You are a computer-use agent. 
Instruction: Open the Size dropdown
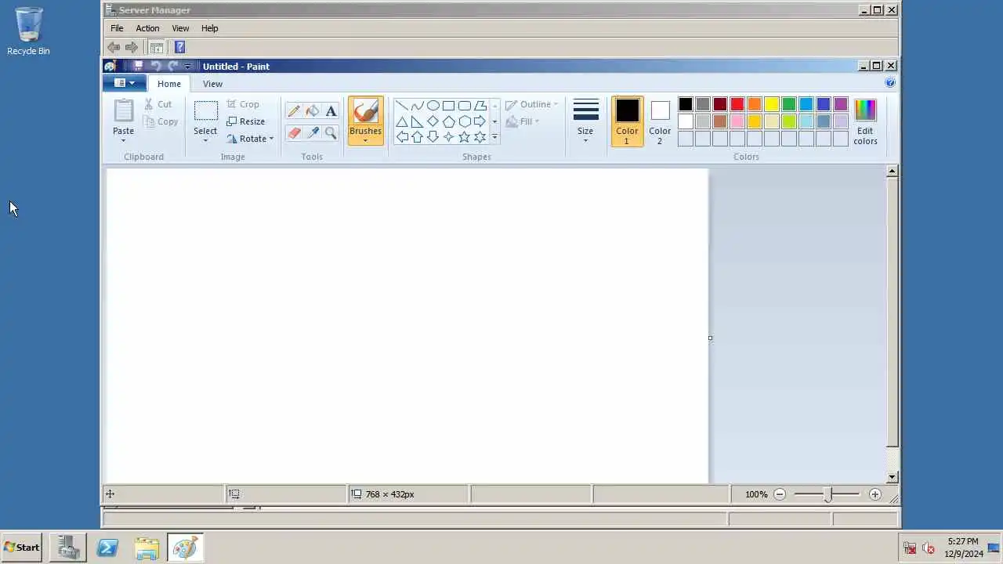tap(585, 121)
